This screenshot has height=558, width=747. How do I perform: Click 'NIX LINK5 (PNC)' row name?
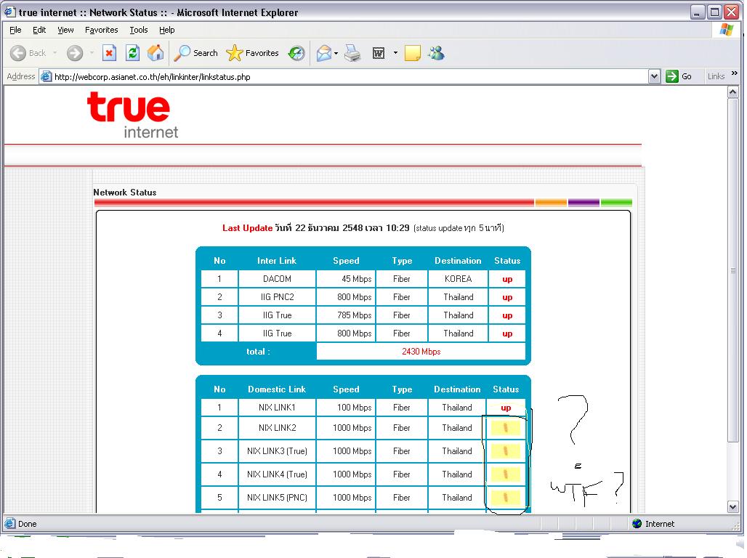tap(277, 498)
